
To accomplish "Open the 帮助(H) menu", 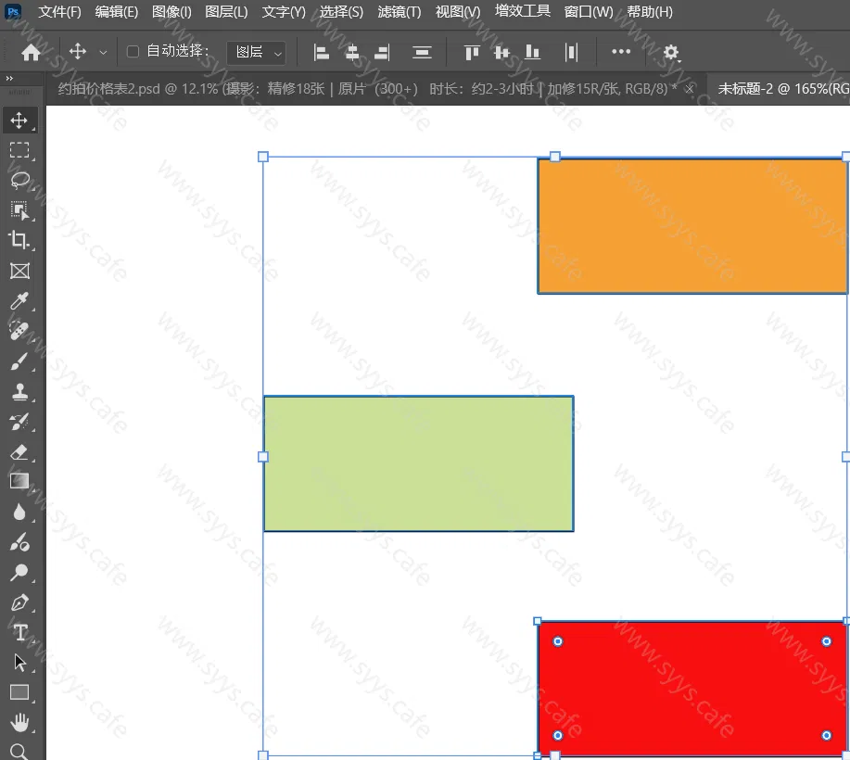I will click(650, 11).
